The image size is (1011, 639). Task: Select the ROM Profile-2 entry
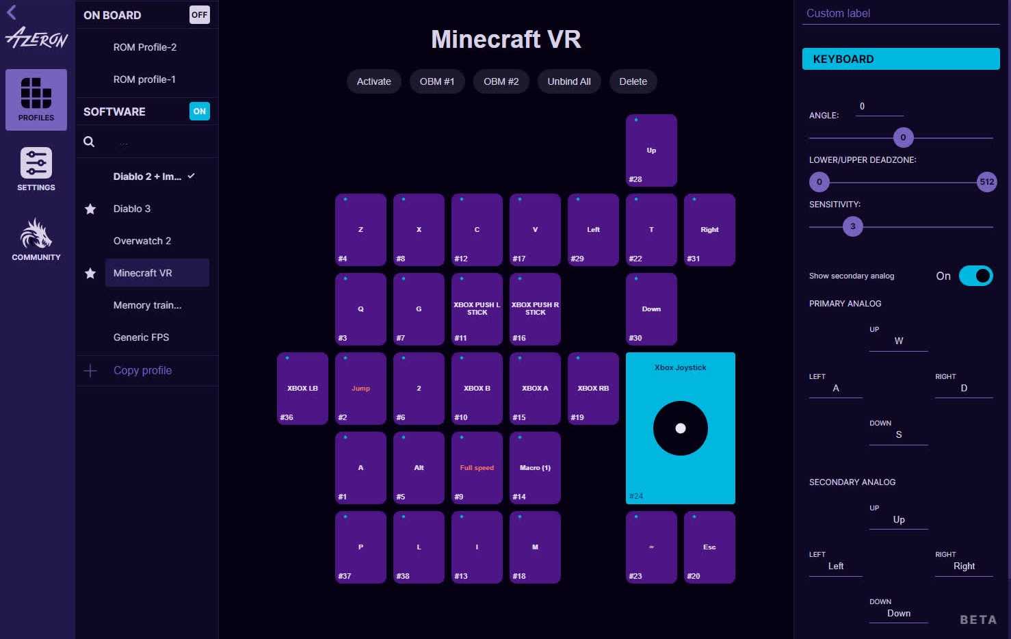pos(145,47)
